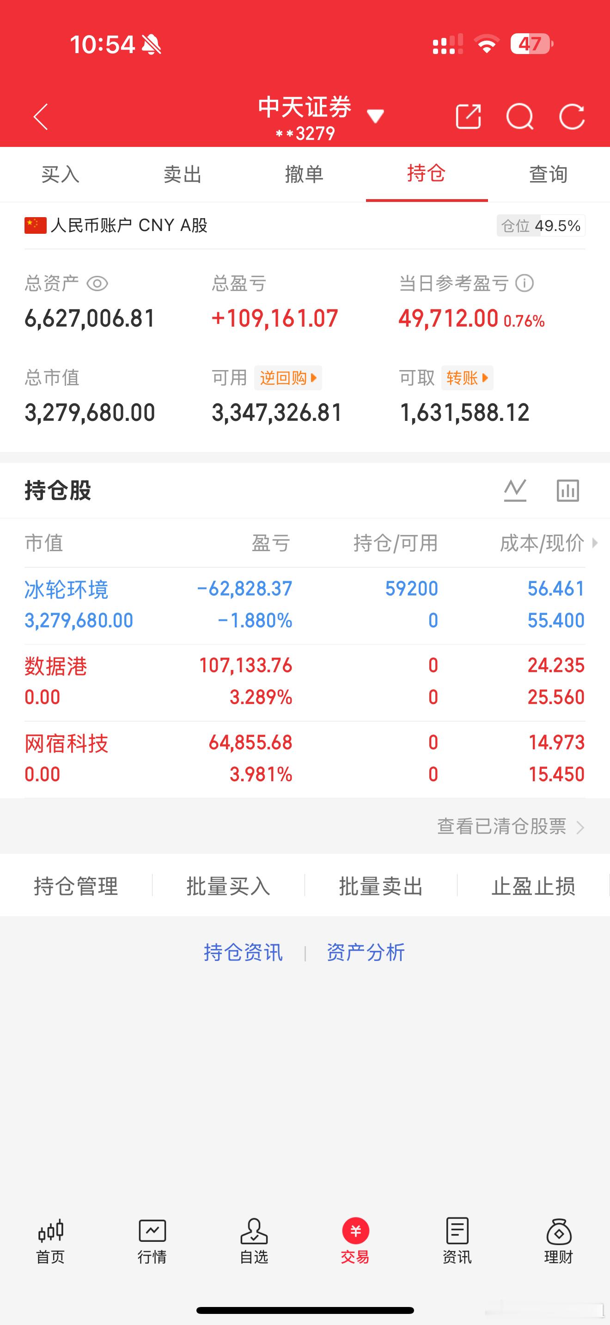The image size is (610, 1325).
Task: Expand the 中天证券 account dropdown arrow
Action: 375,116
